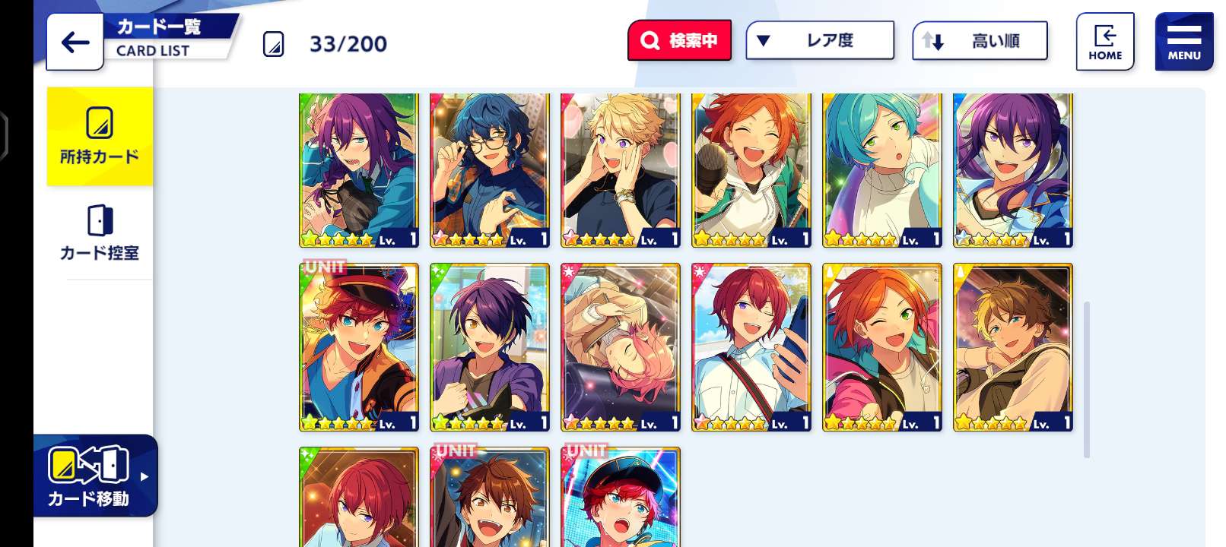Click the arrow on the カード移動 button
1226x547 pixels.
point(145,476)
